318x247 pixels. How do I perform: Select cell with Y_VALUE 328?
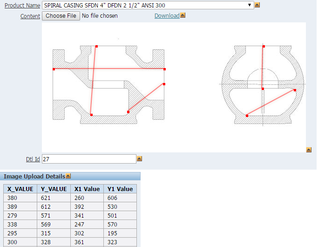[x=54, y=242]
